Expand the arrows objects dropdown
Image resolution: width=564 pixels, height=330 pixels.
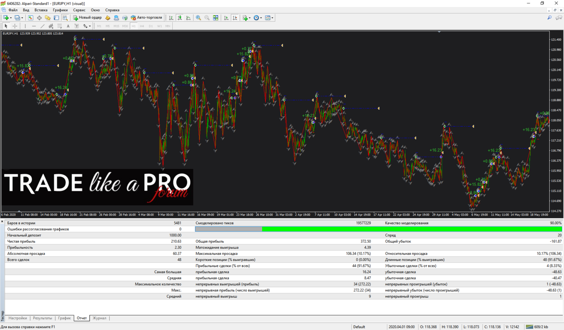90,26
